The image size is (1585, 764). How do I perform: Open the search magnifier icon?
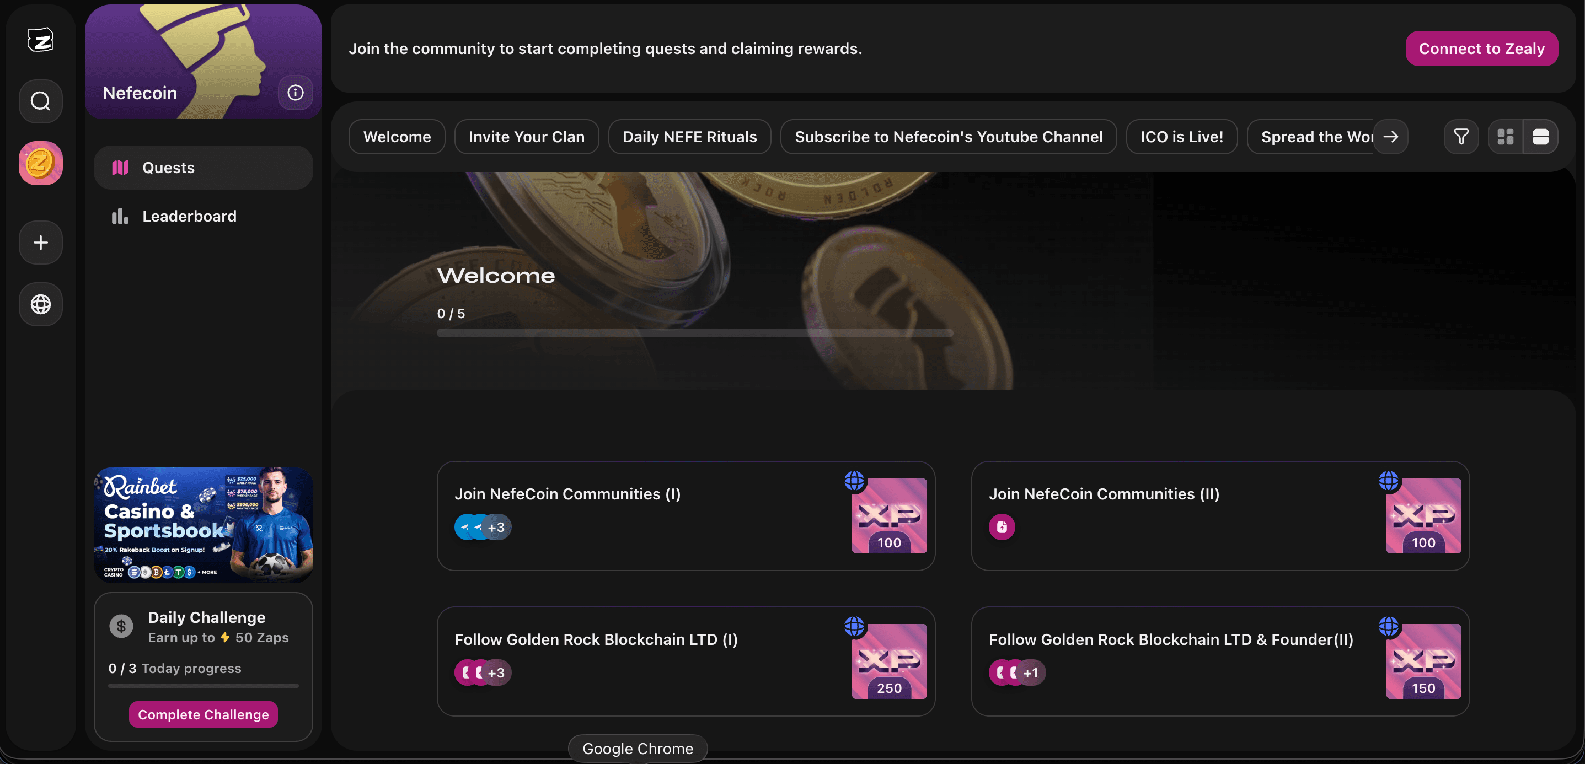tap(41, 101)
